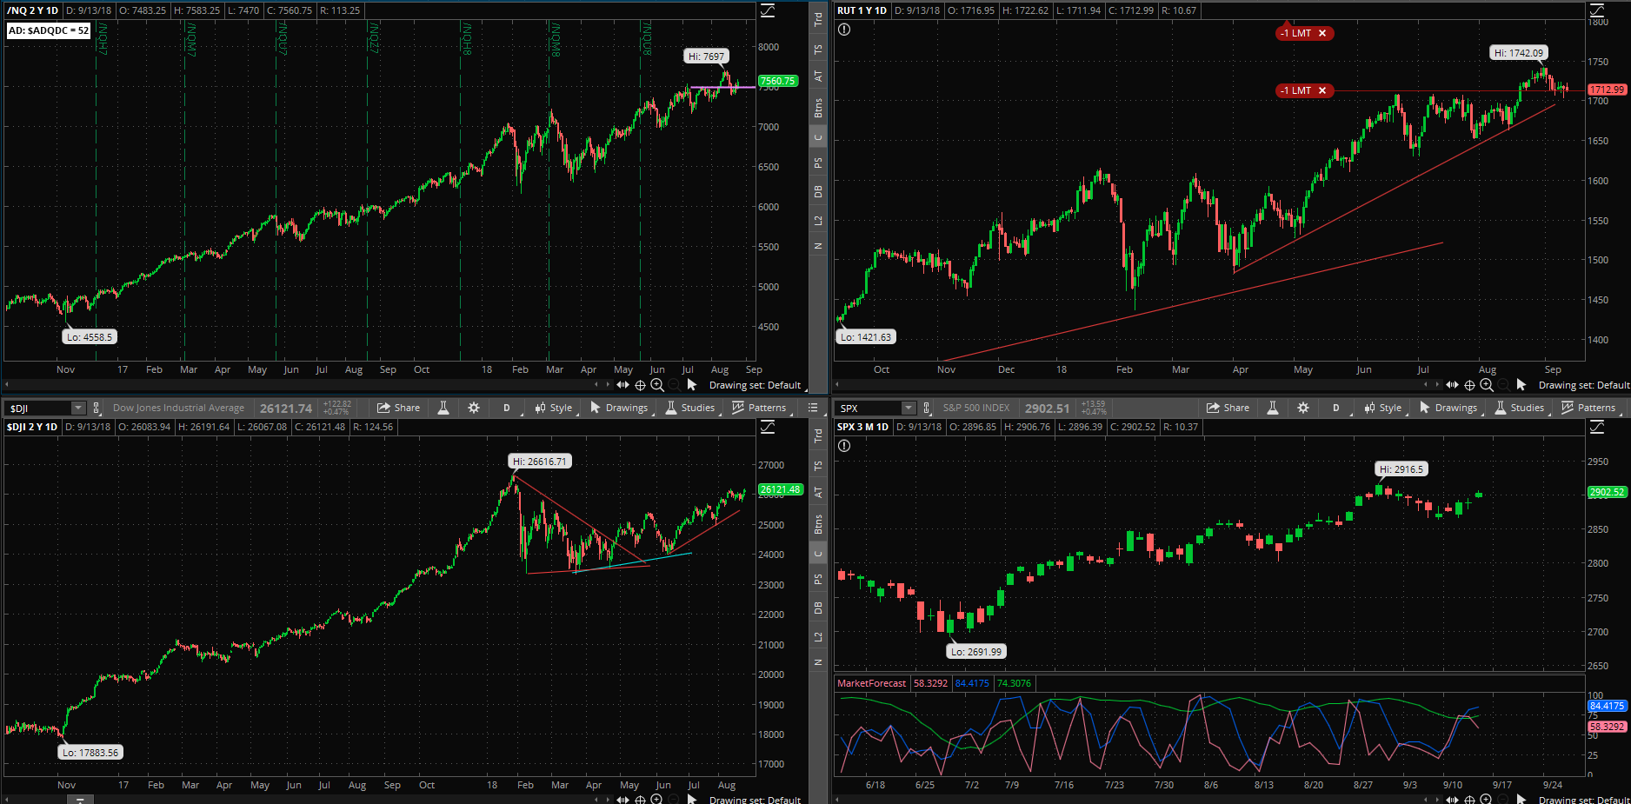
Task: Click the AD: $ADQDC = 52 label
Action: [49, 30]
